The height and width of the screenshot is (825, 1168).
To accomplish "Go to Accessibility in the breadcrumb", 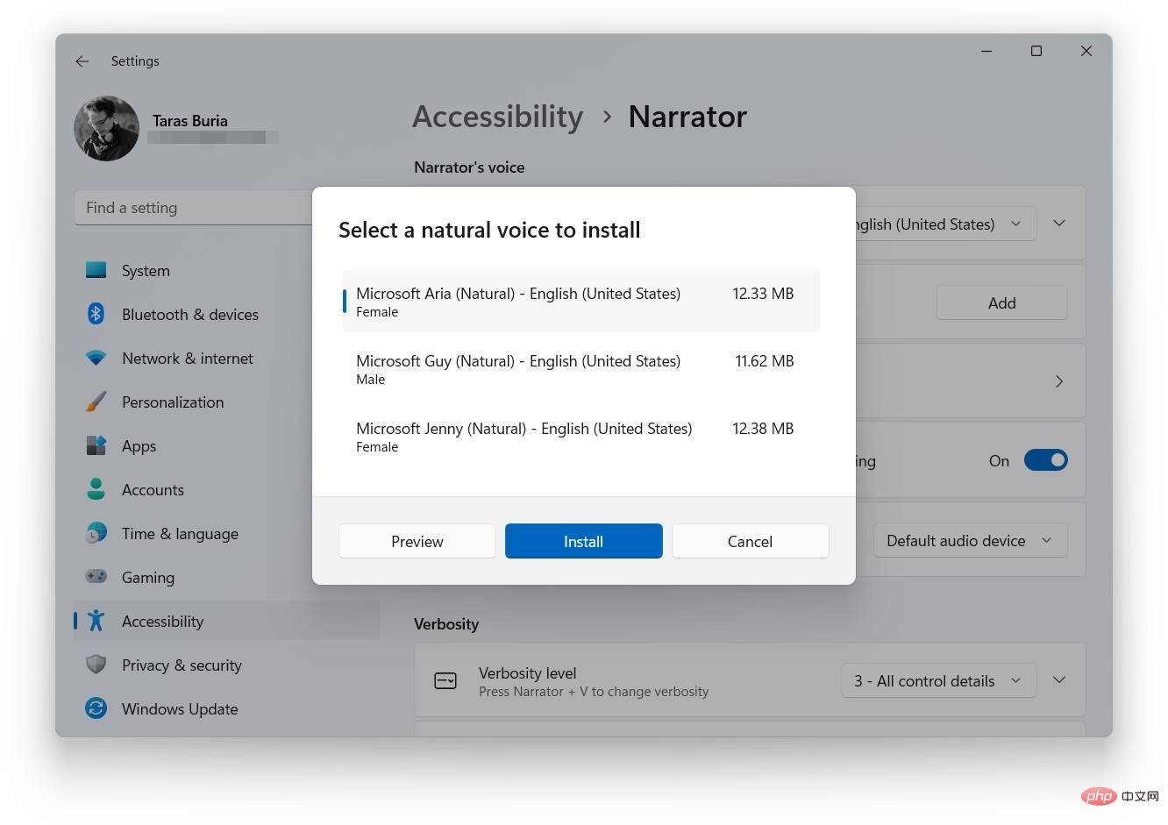I will (x=498, y=117).
